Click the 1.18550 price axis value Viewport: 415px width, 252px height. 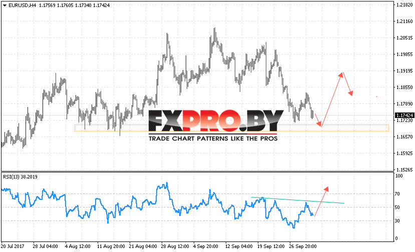click(404, 87)
